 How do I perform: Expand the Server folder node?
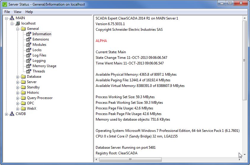(17, 82)
